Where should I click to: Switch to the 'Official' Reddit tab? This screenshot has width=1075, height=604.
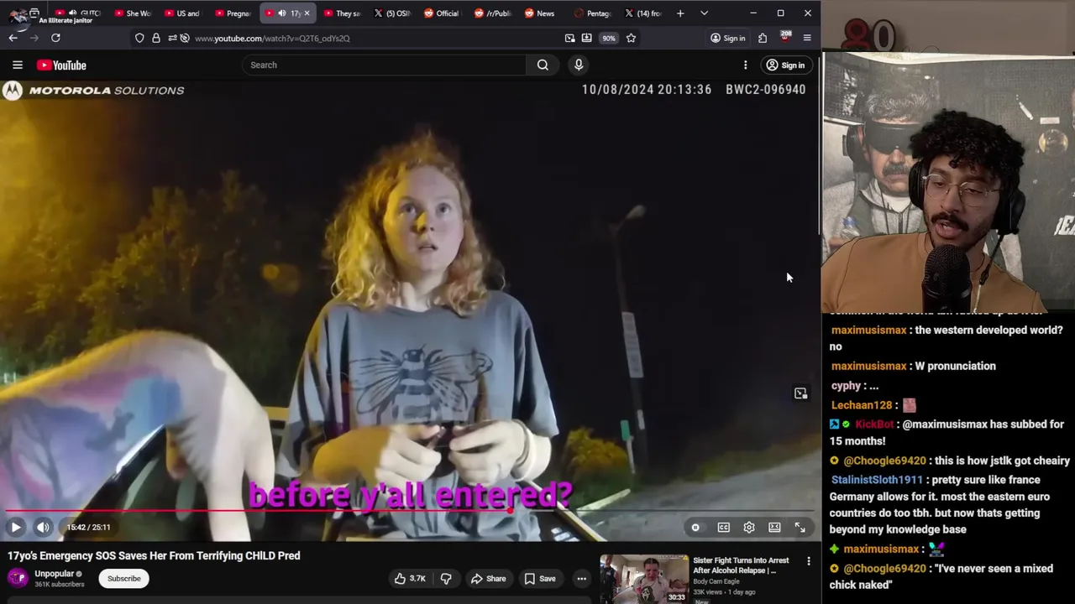pos(442,13)
